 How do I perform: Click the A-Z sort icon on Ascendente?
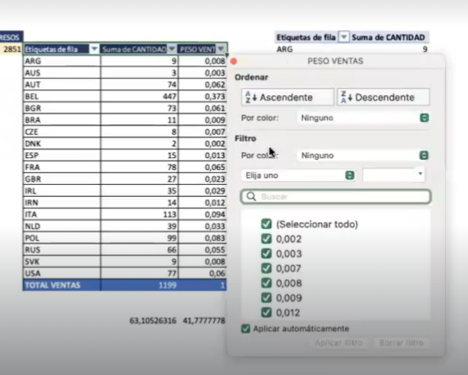point(251,97)
